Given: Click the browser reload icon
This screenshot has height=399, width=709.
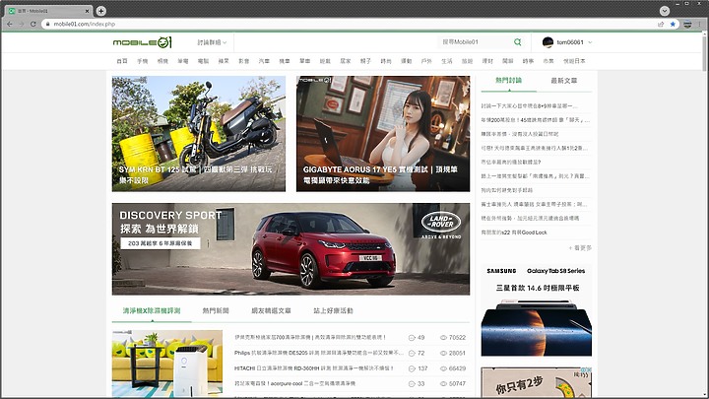Looking at the screenshot, I should click(33, 24).
